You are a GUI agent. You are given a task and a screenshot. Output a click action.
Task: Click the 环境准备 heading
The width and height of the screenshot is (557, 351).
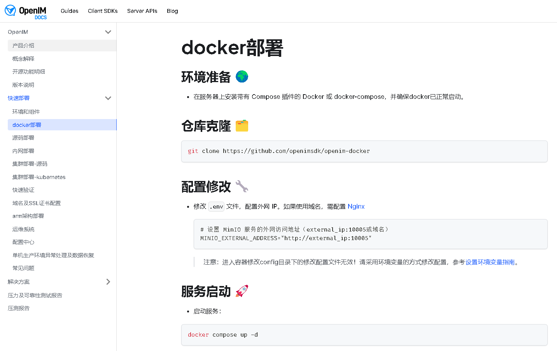point(206,77)
